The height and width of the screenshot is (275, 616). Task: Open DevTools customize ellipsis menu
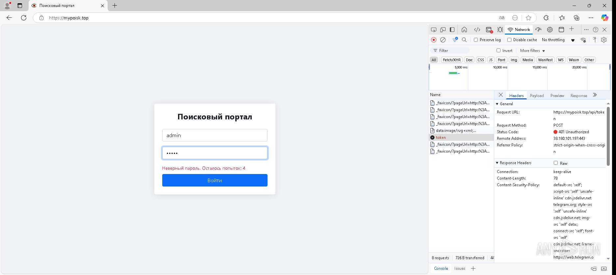(x=586, y=30)
